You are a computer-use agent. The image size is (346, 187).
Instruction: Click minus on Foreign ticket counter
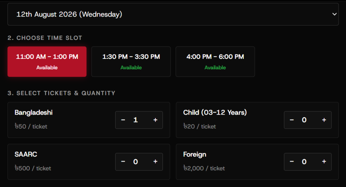292,162
